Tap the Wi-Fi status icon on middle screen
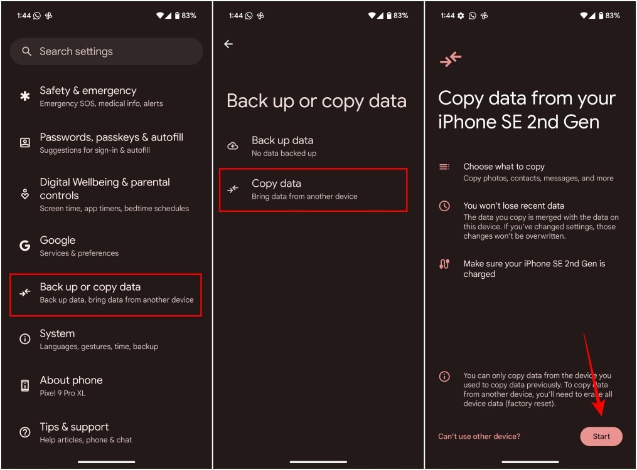637x470 pixels. point(372,16)
